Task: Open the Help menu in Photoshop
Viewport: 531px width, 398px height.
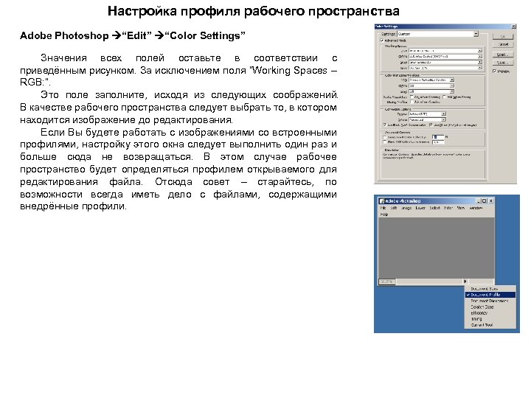Action: [x=384, y=214]
